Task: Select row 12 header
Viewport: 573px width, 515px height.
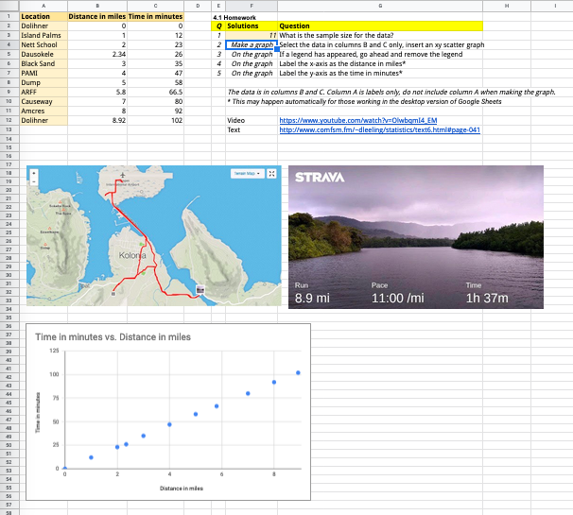Action: click(9, 121)
